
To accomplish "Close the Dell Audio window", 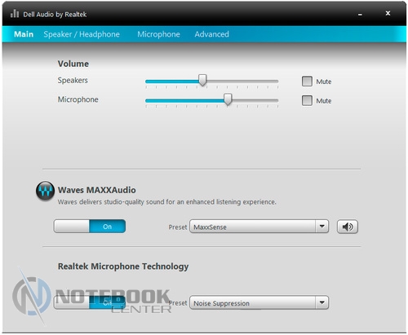I will [388, 13].
